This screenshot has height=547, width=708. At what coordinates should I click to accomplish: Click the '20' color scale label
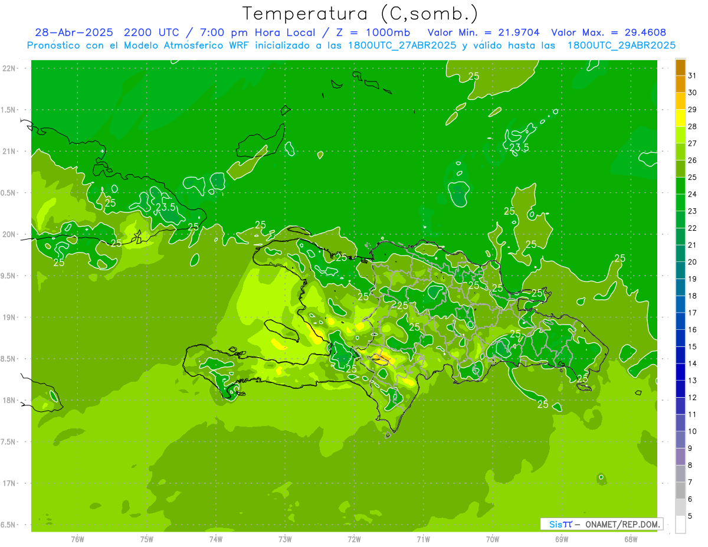pyautogui.click(x=692, y=262)
